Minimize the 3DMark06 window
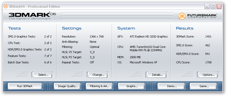The image size is (227, 96). click(207, 6)
